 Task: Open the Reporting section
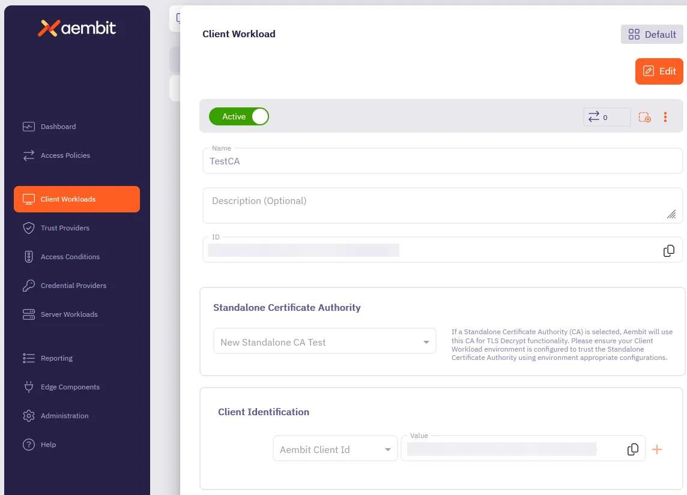28,358
